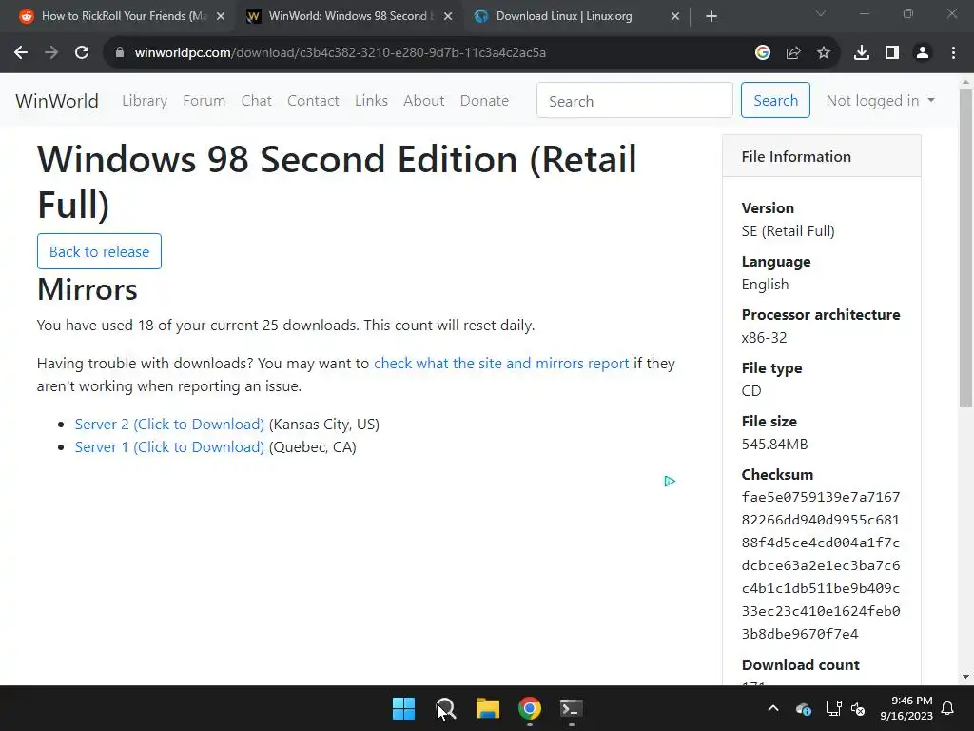Select the 545.84MB file size text
The image size is (974, 731).
click(774, 444)
